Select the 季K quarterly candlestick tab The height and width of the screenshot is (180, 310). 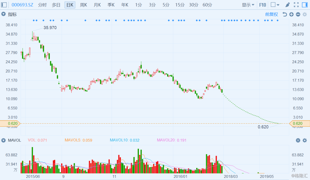[x=111, y=5]
